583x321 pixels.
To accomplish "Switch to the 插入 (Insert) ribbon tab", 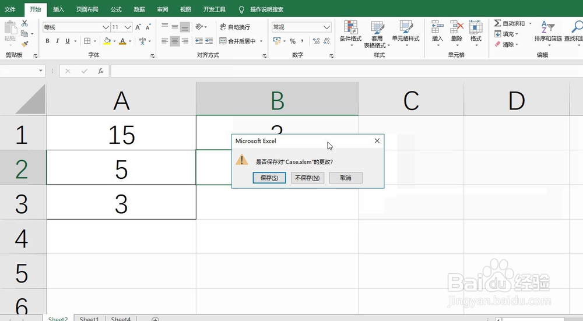I will (x=58, y=10).
